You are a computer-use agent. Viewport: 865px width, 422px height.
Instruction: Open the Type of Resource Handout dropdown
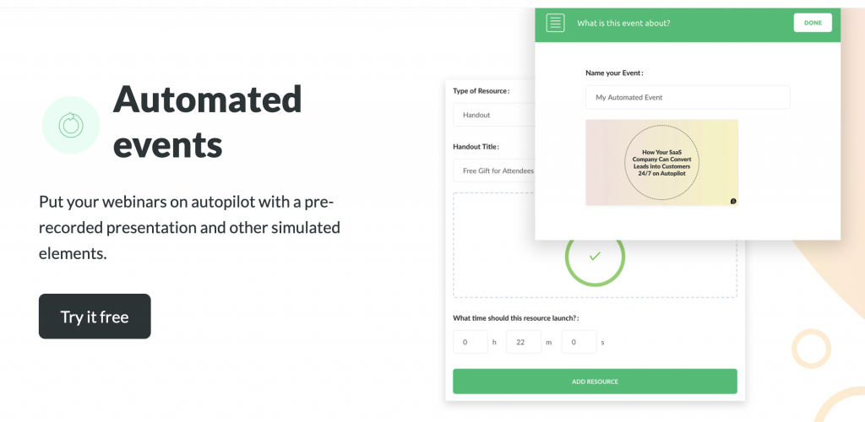pyautogui.click(x=493, y=115)
